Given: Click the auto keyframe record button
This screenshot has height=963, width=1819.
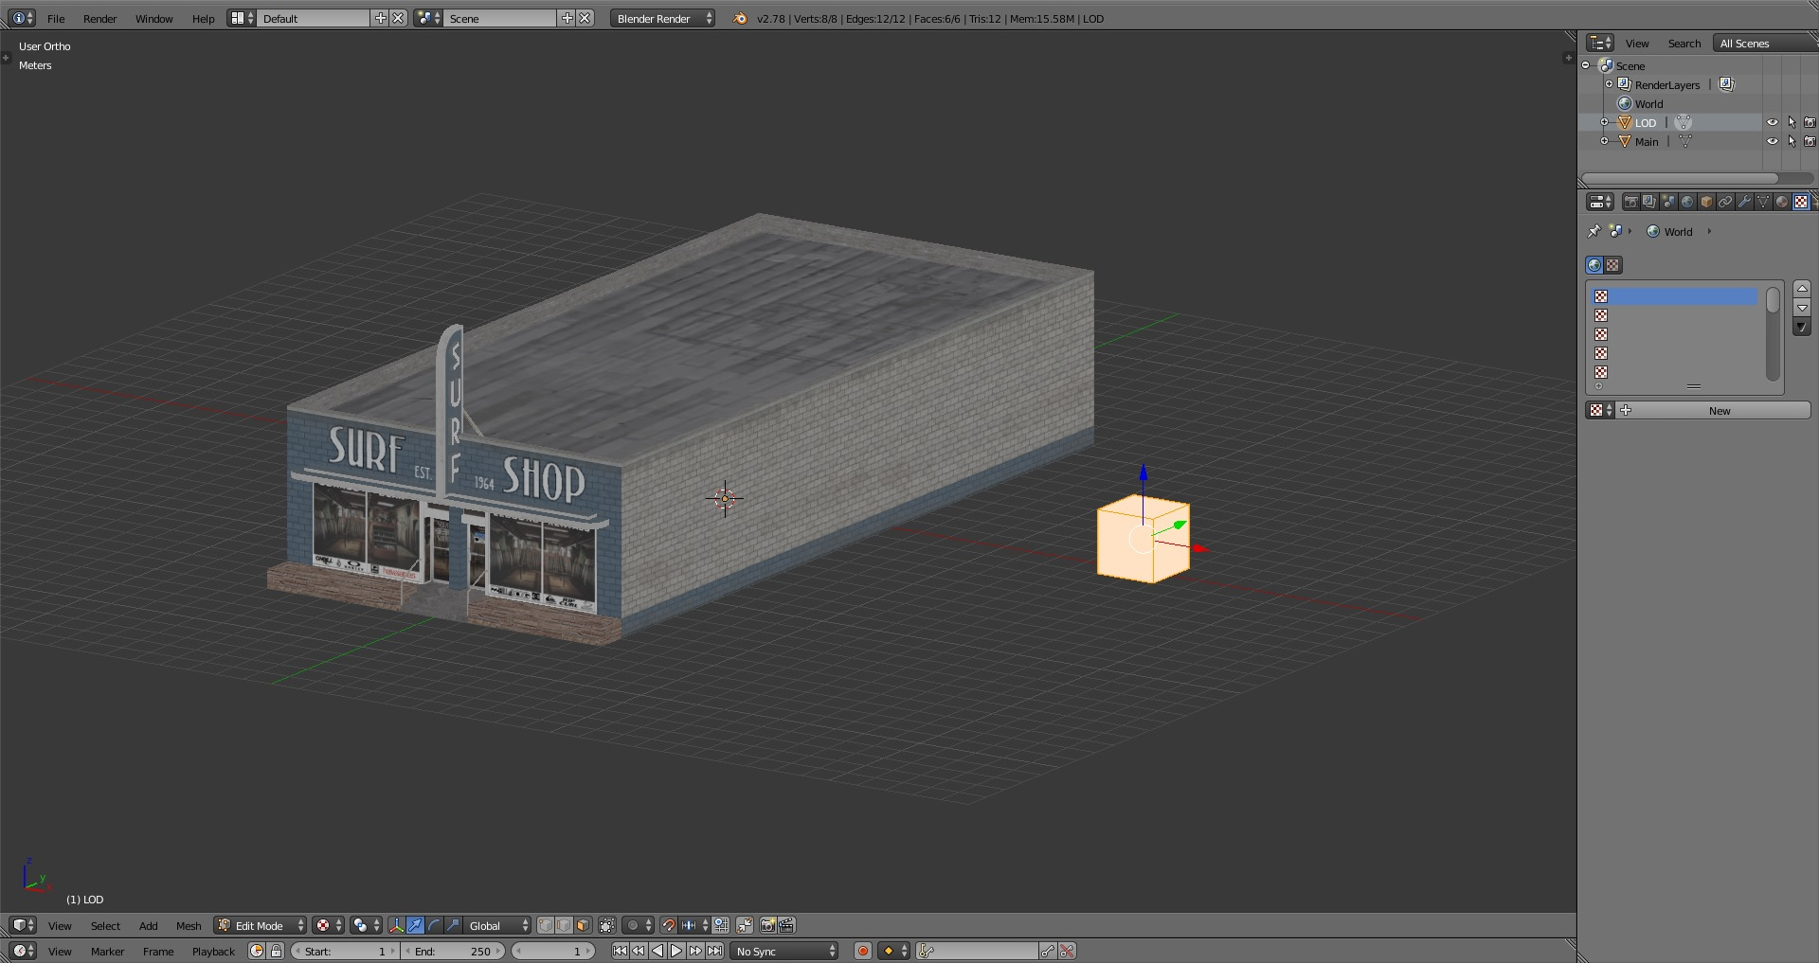Looking at the screenshot, I should pos(862,951).
